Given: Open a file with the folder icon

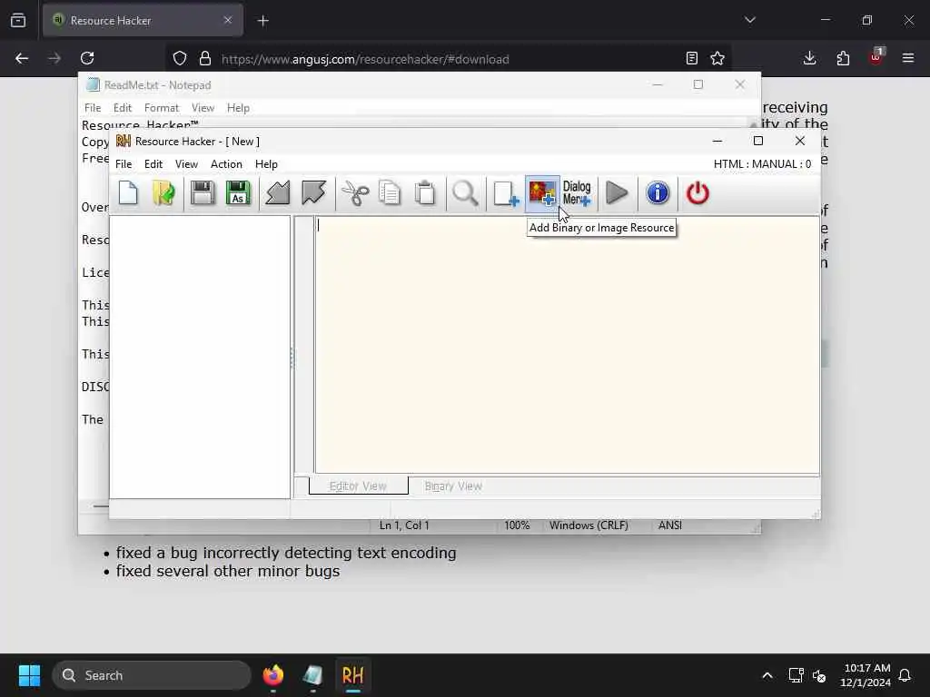Looking at the screenshot, I should pos(163,193).
